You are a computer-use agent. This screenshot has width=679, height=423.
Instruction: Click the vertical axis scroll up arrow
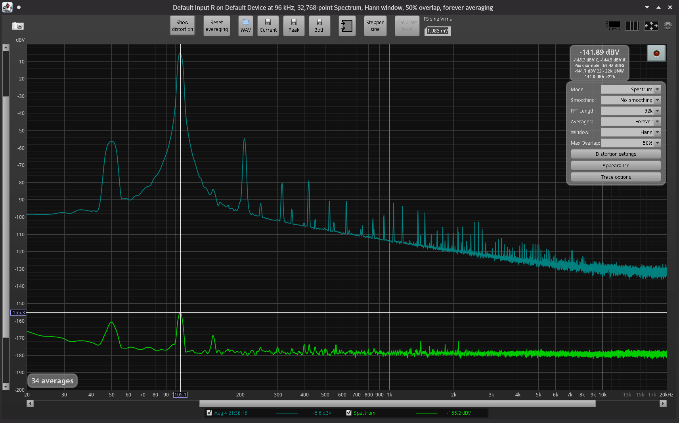[x=6, y=48]
